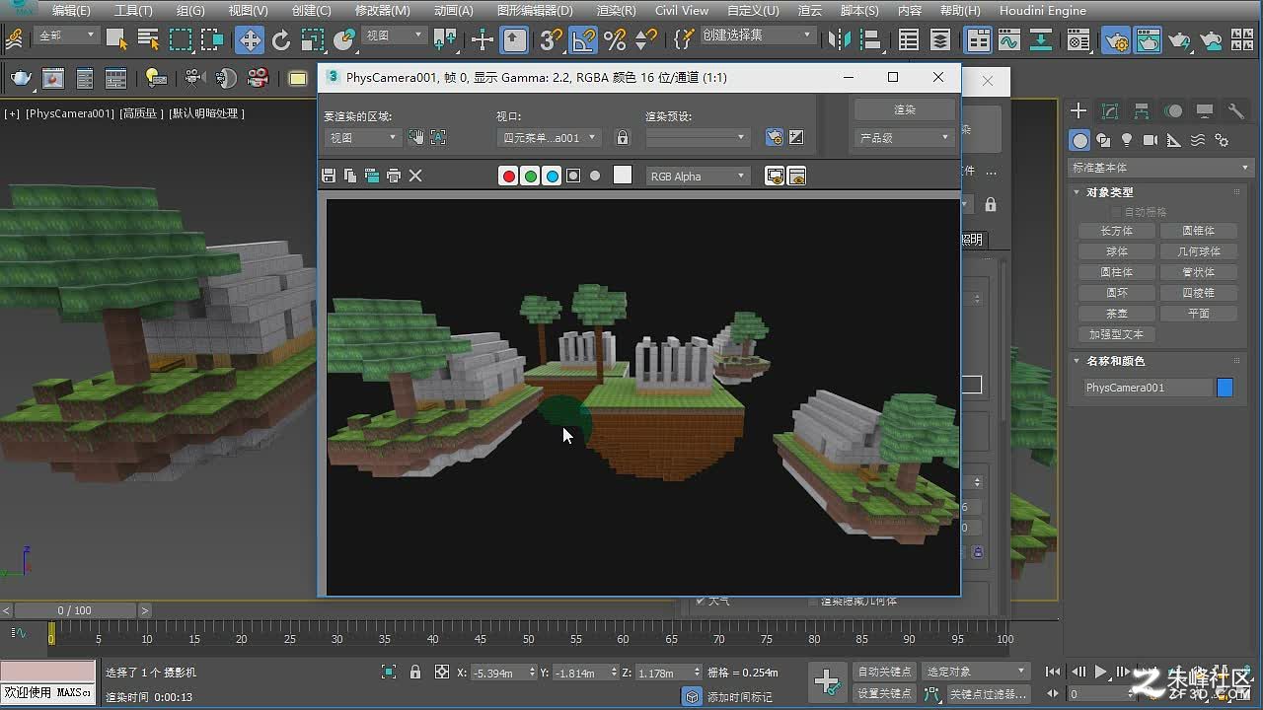This screenshot has width=1263, height=710.
Task: Choose Rectangular Selection Region tool
Action: 181,40
